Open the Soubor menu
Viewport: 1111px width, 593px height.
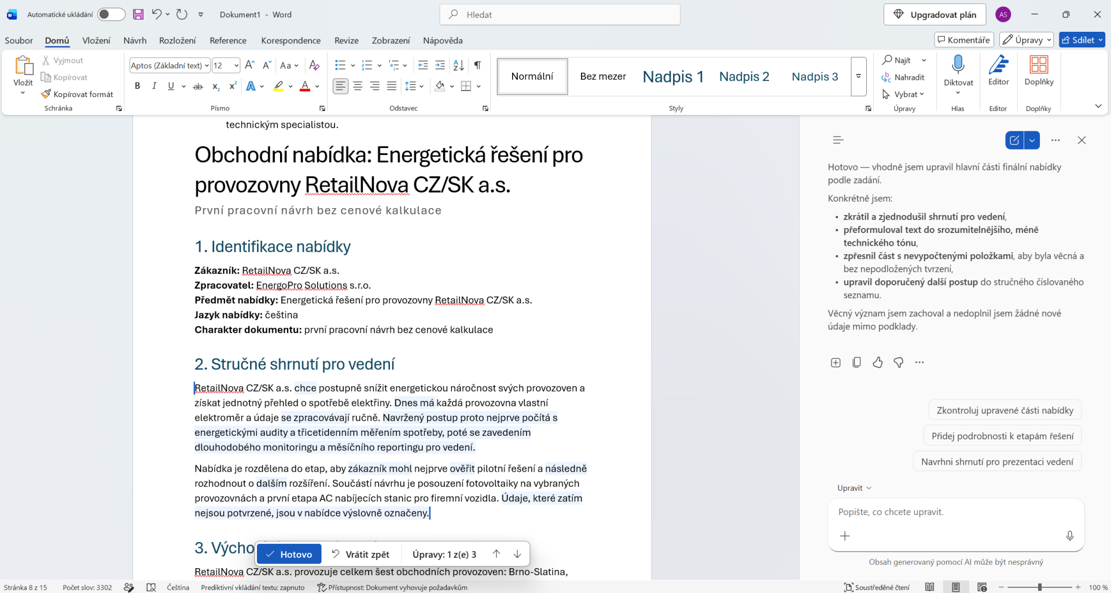(19, 40)
